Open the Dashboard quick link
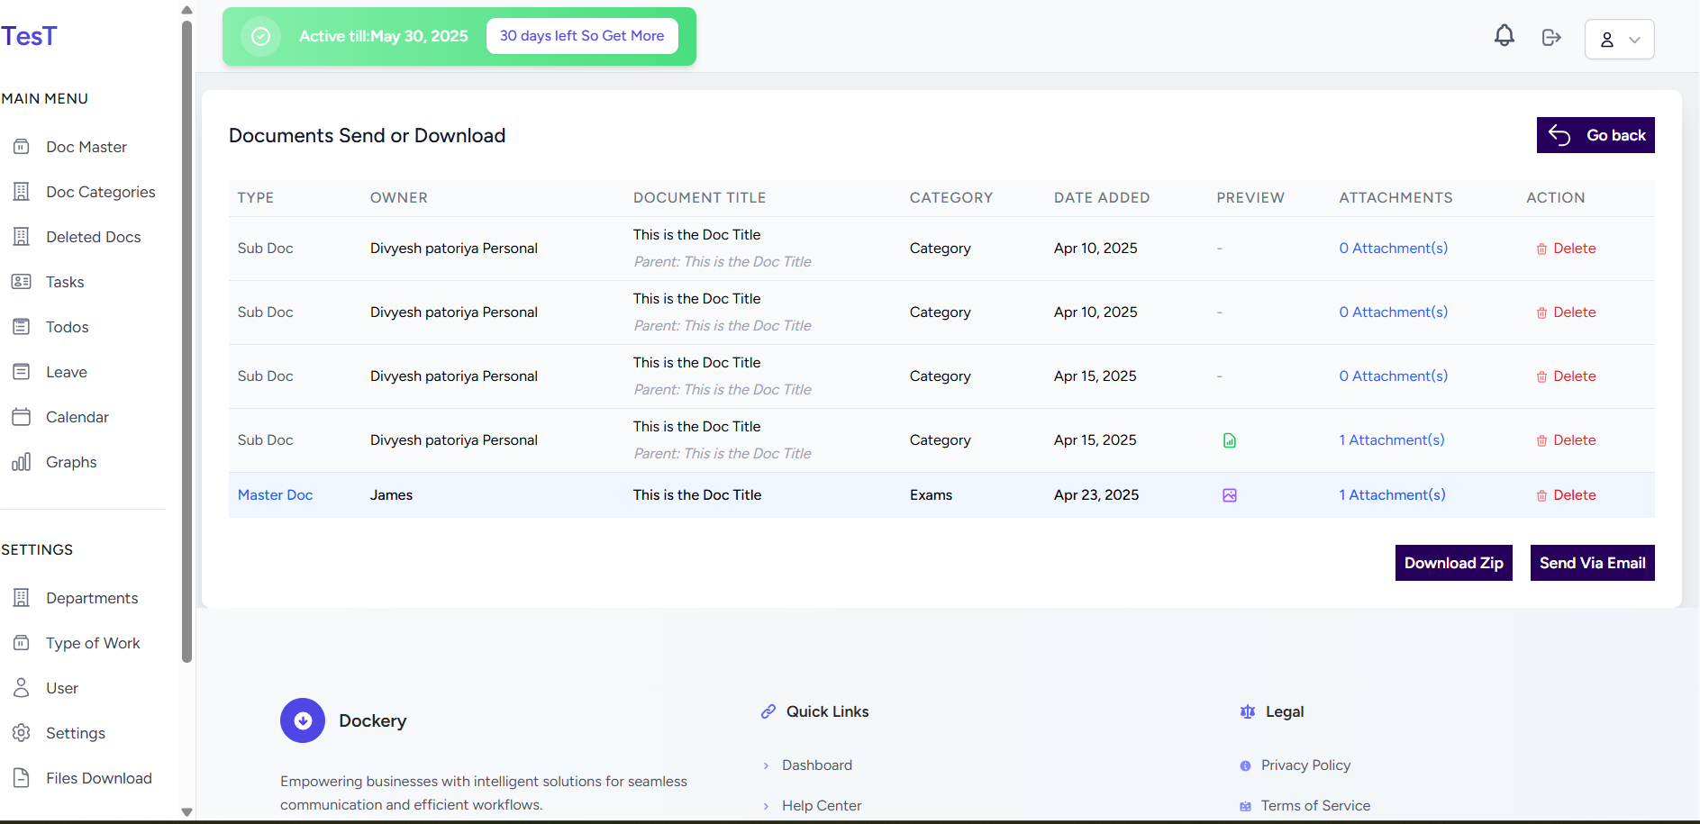The width and height of the screenshot is (1700, 824). pyautogui.click(x=817, y=765)
